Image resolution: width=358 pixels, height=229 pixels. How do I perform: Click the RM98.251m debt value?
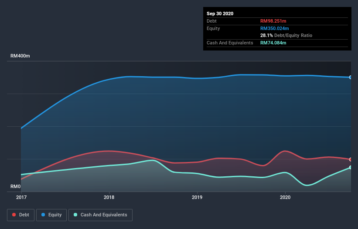273,21
